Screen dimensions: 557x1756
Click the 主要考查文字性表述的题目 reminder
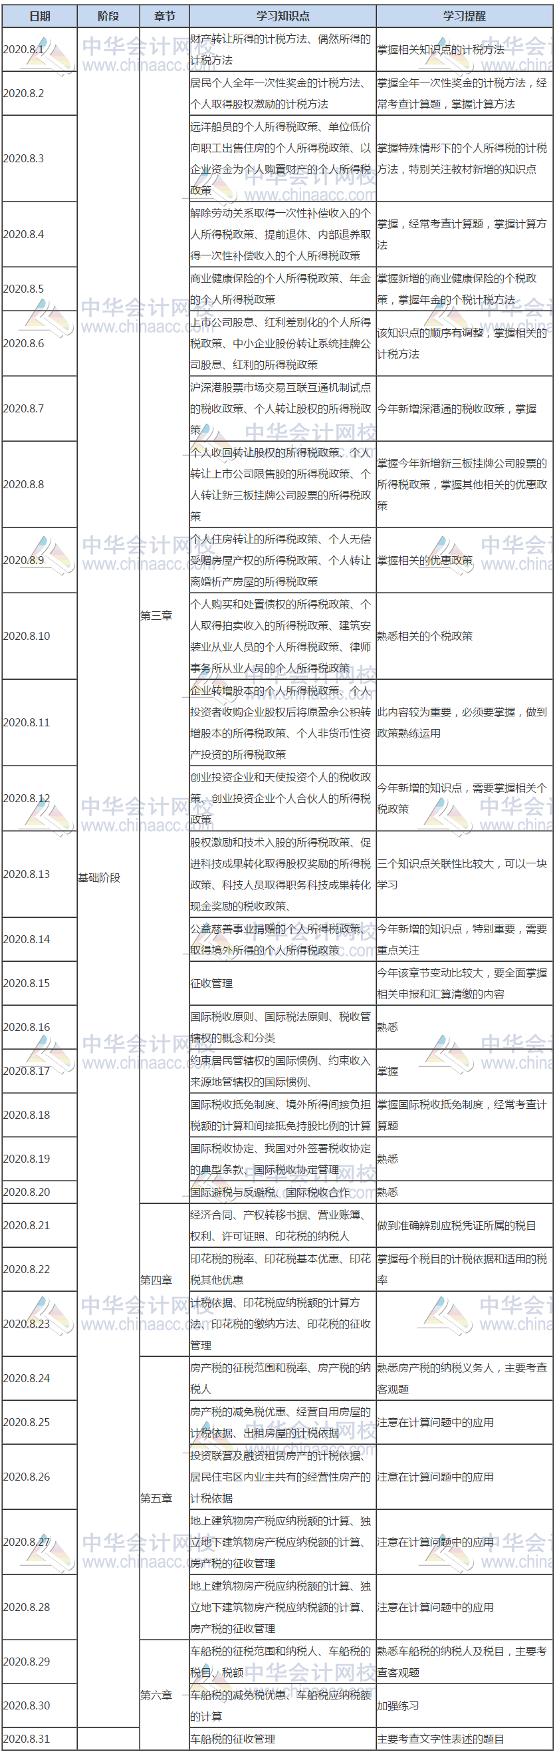pos(465,1739)
